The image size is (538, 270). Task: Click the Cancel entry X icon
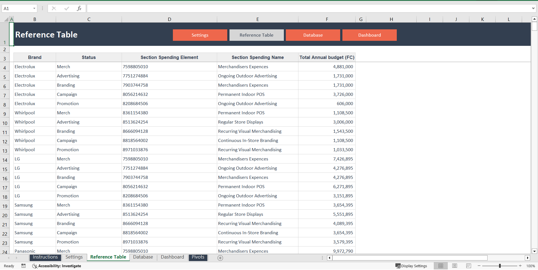point(54,8)
